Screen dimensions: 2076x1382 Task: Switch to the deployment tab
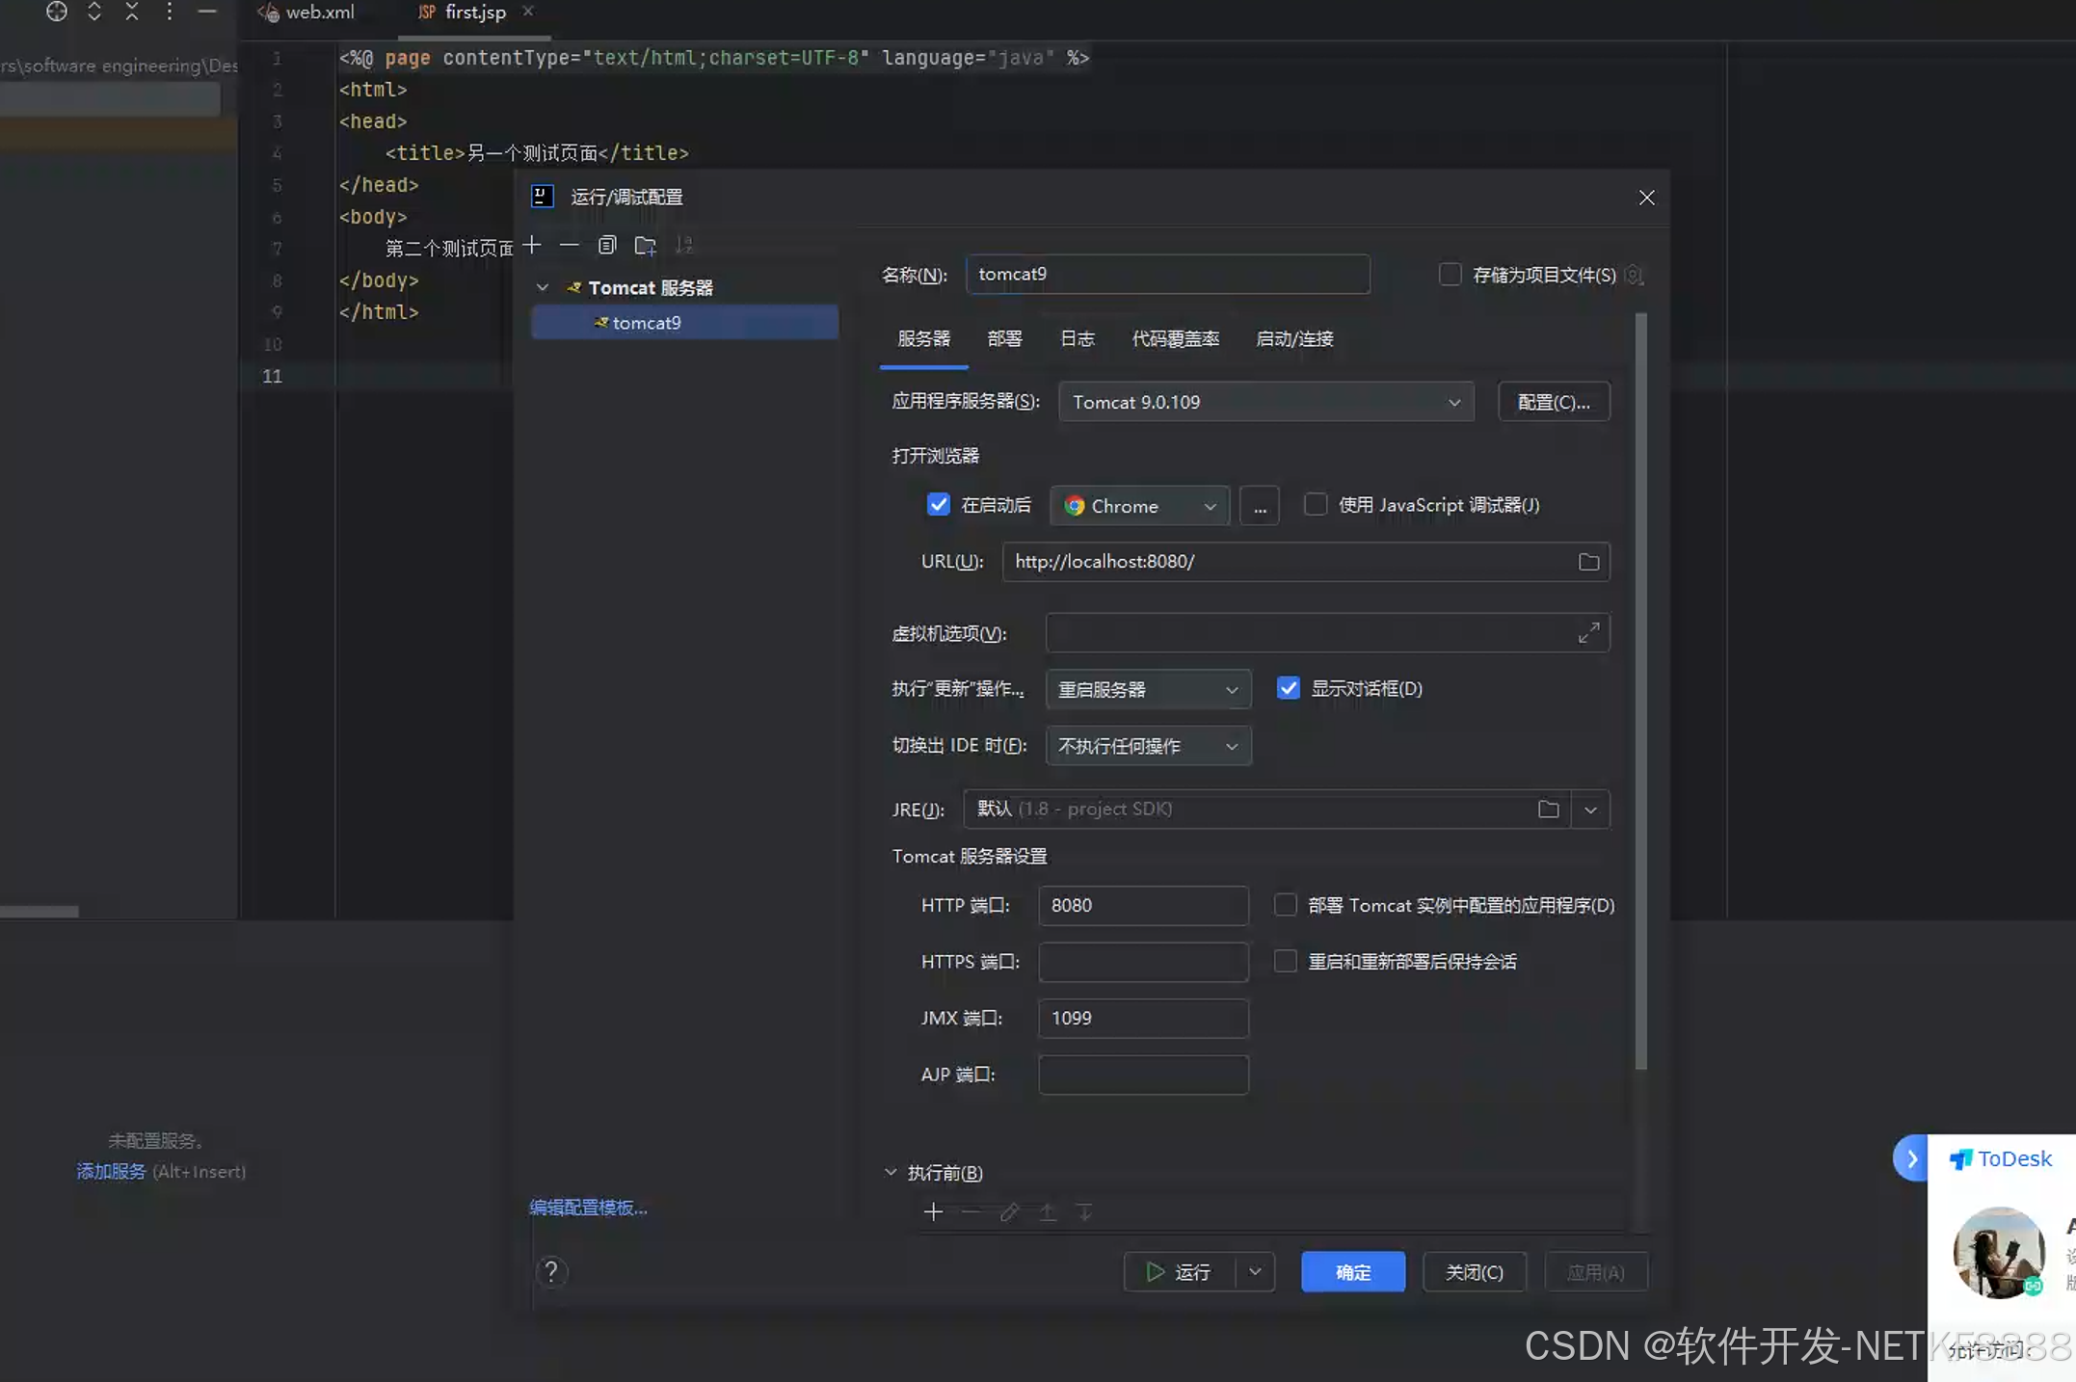click(x=1004, y=339)
